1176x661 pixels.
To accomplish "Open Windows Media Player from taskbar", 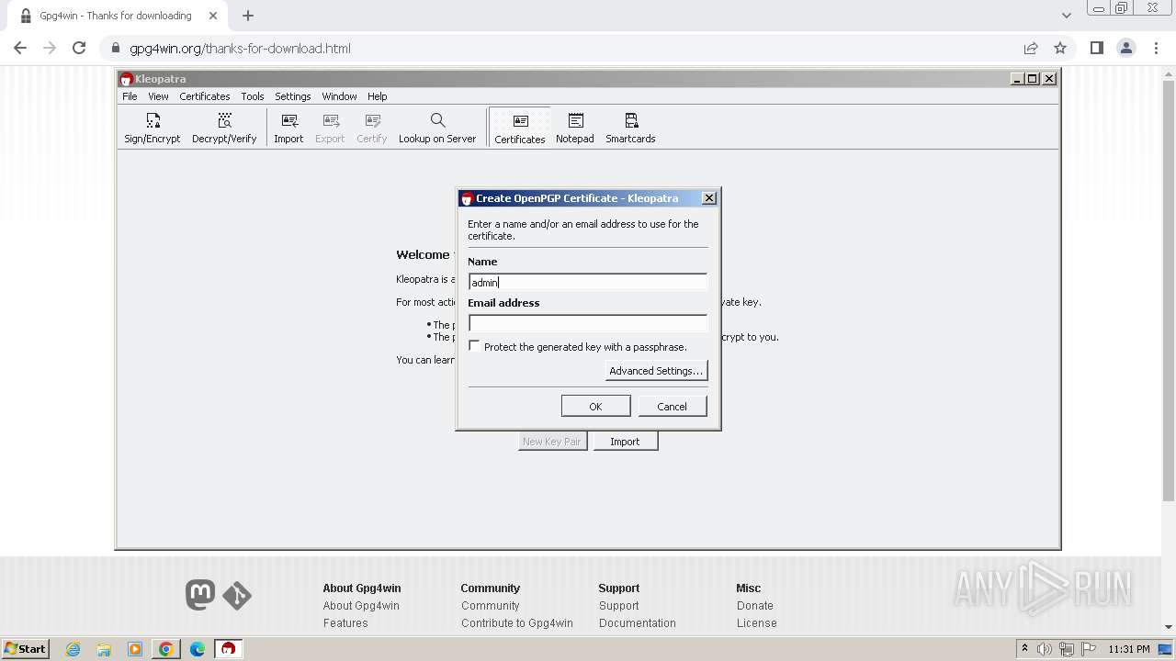I will (x=135, y=649).
